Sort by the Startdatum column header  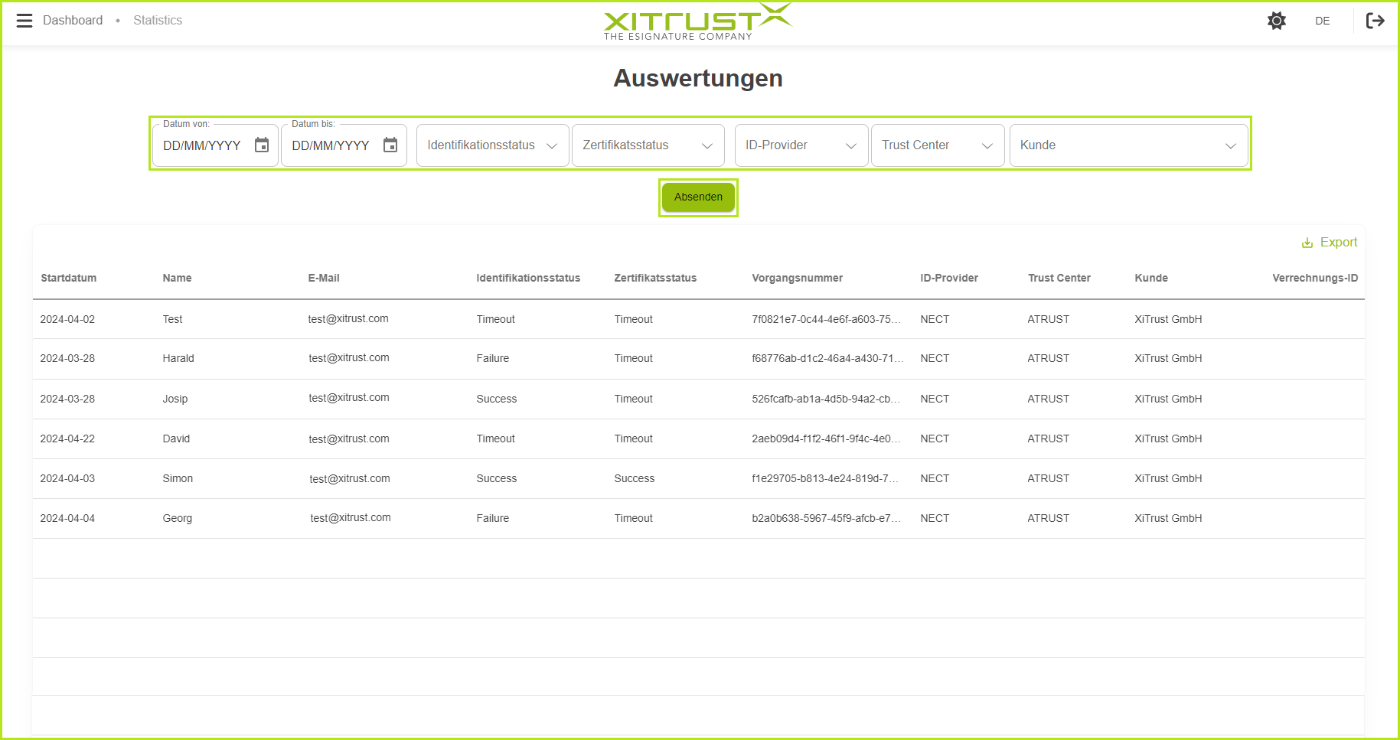(69, 278)
